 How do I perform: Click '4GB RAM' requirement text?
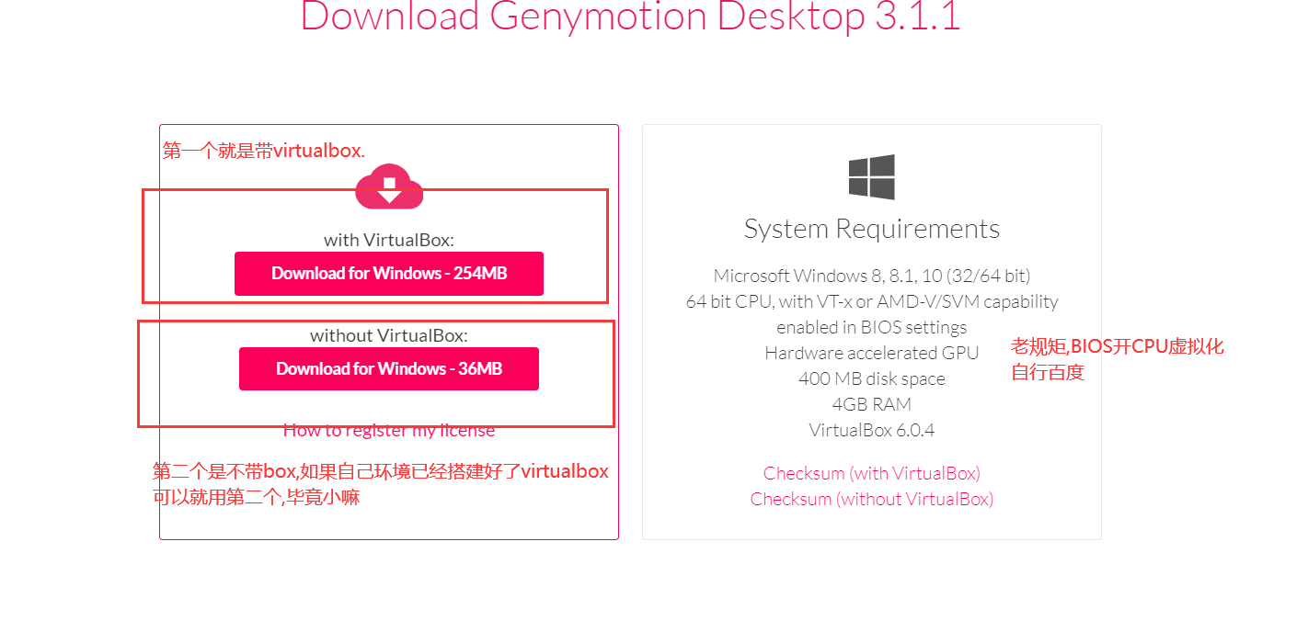(872, 404)
